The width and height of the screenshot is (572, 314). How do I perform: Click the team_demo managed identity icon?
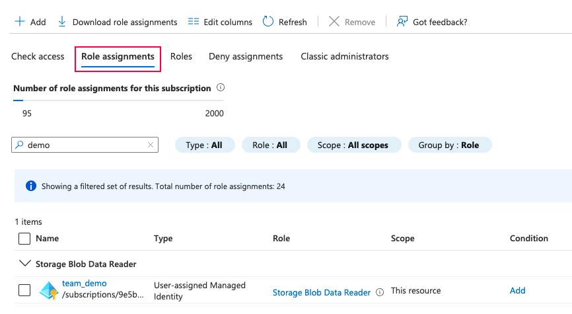49,290
